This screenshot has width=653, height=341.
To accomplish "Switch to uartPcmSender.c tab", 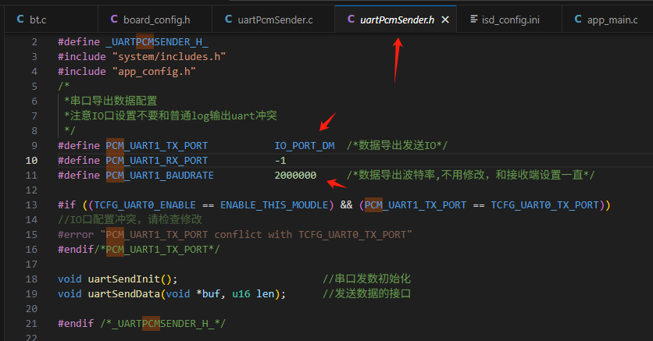I will click(x=273, y=20).
